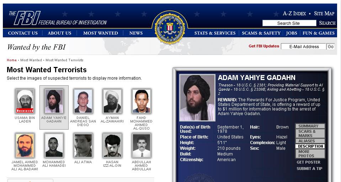Image resolution: width=341 pixels, height=182 pixels.
Task: Open the Most Wanted menu
Action: point(101,33)
